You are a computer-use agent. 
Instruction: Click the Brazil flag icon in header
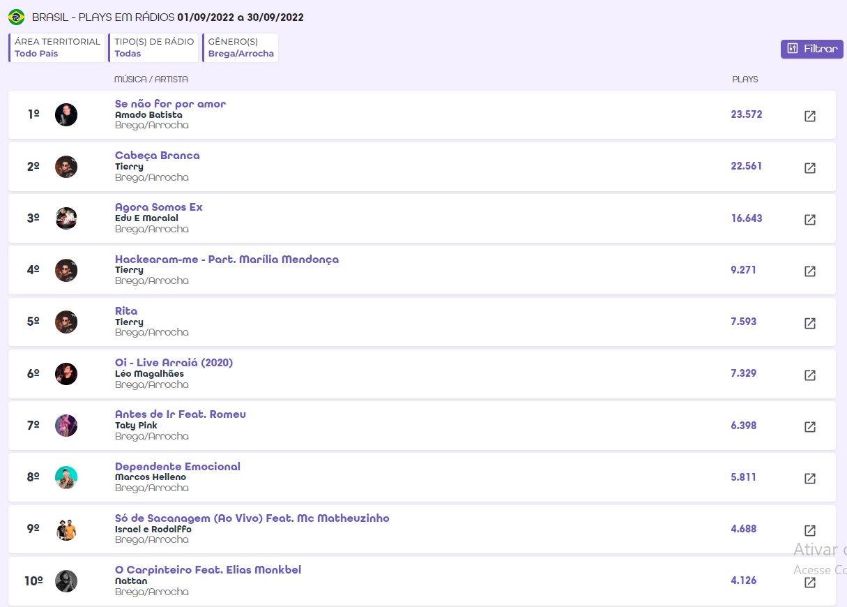[16, 17]
